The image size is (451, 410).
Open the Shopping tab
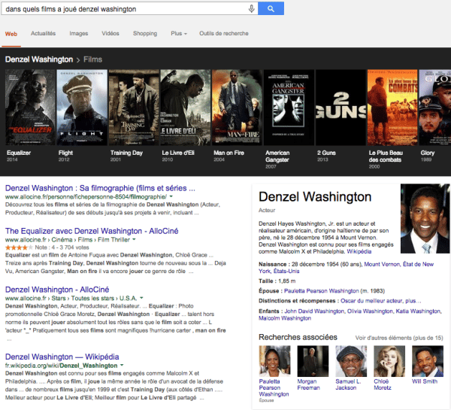[145, 33]
